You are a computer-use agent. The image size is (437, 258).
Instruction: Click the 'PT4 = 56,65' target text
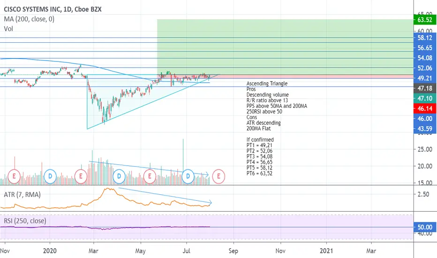pyautogui.click(x=259, y=162)
